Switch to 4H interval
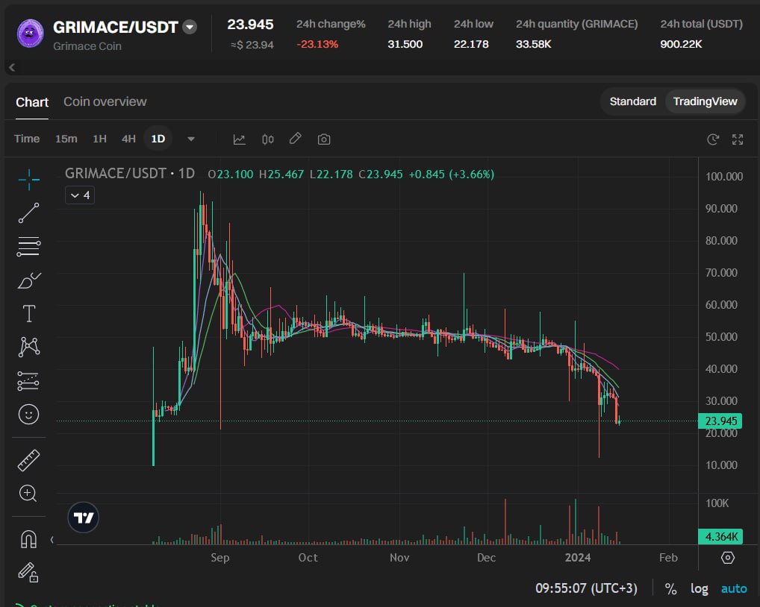Viewport: 760px width, 607px height. (x=128, y=139)
